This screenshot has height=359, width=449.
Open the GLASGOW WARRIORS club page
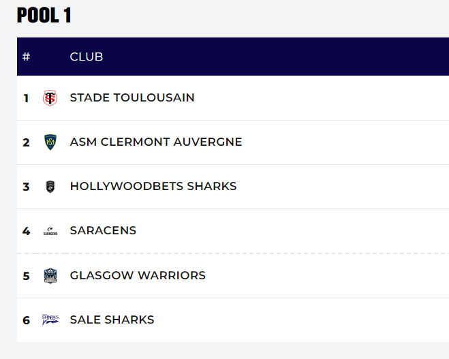138,276
